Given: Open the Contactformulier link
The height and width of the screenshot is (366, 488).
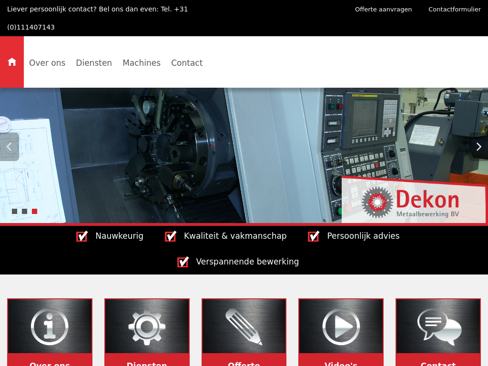Looking at the screenshot, I should tap(454, 9).
